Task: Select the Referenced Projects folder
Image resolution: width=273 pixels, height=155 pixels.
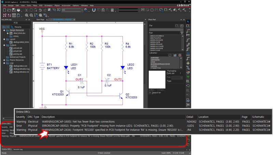Action: (17, 57)
